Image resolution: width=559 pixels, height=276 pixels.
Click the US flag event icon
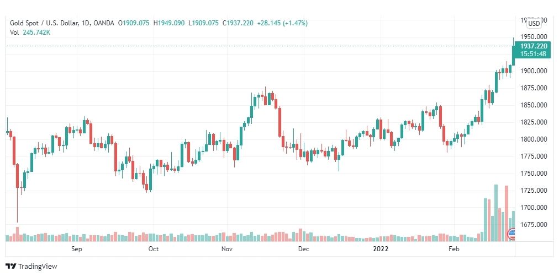click(x=511, y=234)
